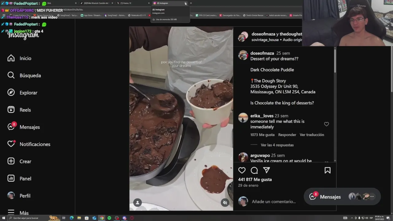Like erika__loves comment
The image size is (393, 221).
tap(326, 124)
